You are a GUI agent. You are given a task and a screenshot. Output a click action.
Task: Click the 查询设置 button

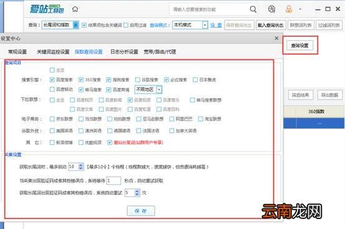[x=299, y=46]
